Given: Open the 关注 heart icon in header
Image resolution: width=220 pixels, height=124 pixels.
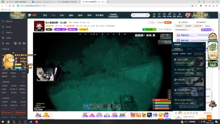Looking at the screenshot, I should pyautogui.click(x=159, y=15).
